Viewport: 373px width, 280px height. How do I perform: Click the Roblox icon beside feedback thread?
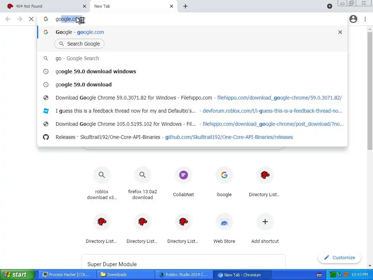(x=46, y=111)
